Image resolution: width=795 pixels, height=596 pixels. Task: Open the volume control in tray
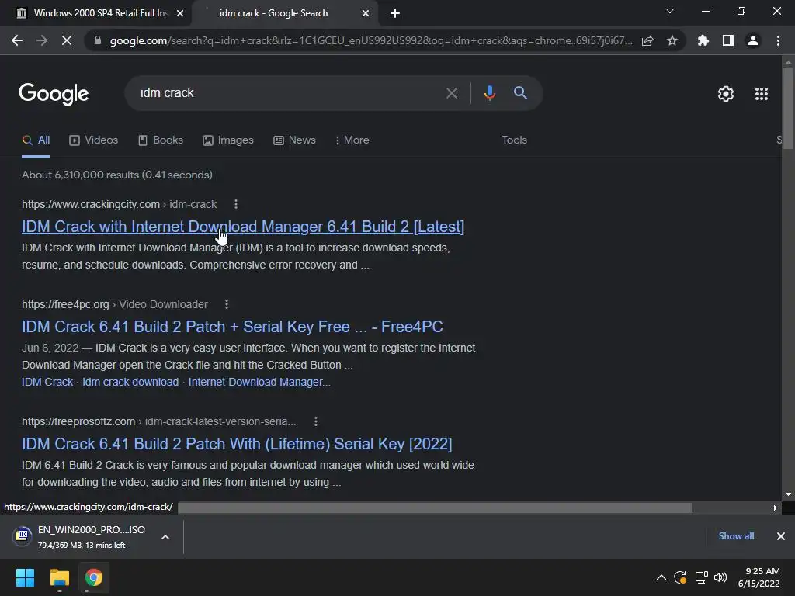point(720,577)
